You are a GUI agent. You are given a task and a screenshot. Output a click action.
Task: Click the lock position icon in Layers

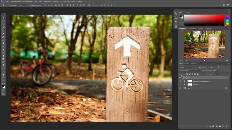click(192, 74)
